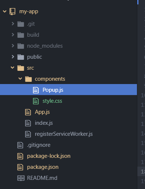Select the build folder name

[x=33, y=35]
